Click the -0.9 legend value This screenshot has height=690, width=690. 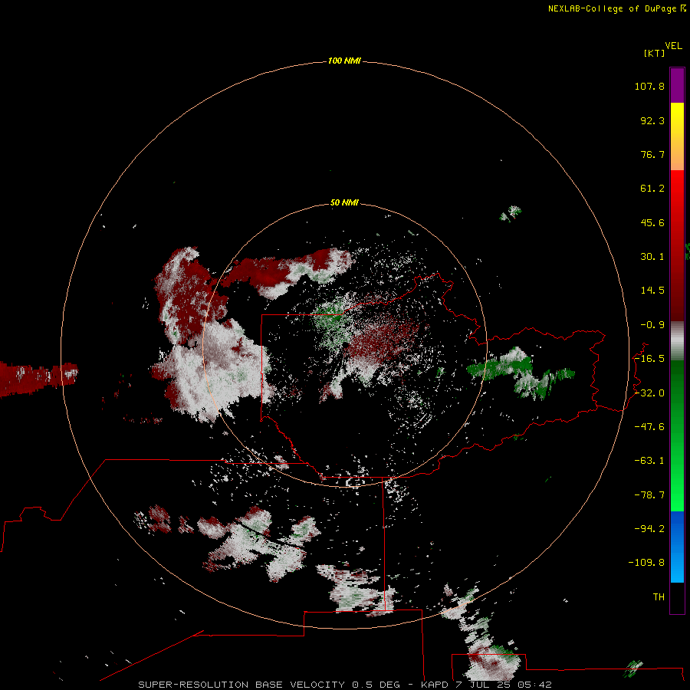(x=652, y=325)
